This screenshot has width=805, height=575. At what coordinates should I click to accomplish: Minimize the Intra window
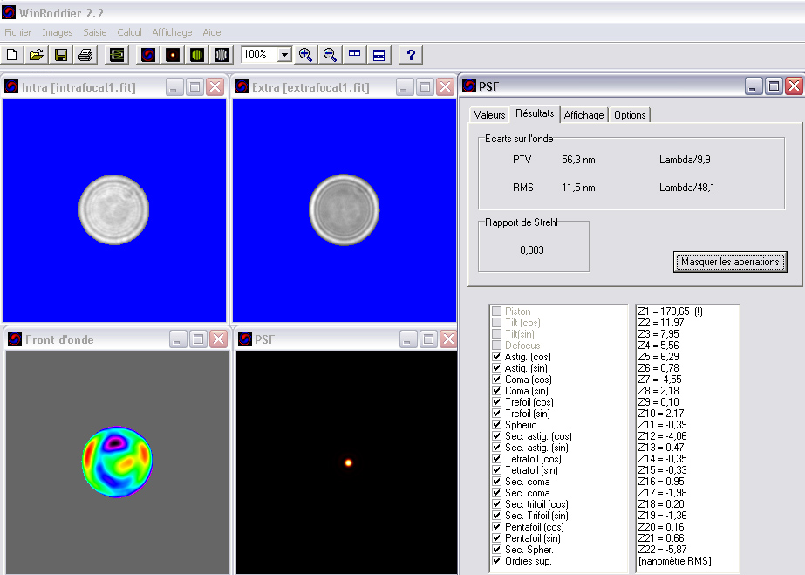click(x=174, y=86)
